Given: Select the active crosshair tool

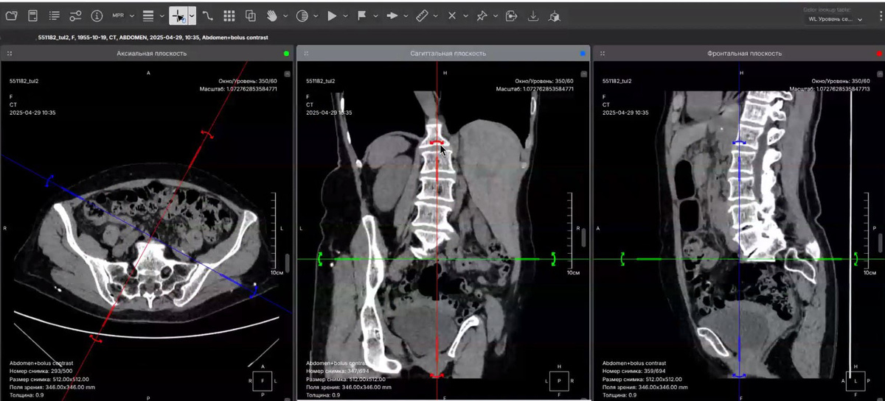Looking at the screenshot, I should click(178, 15).
